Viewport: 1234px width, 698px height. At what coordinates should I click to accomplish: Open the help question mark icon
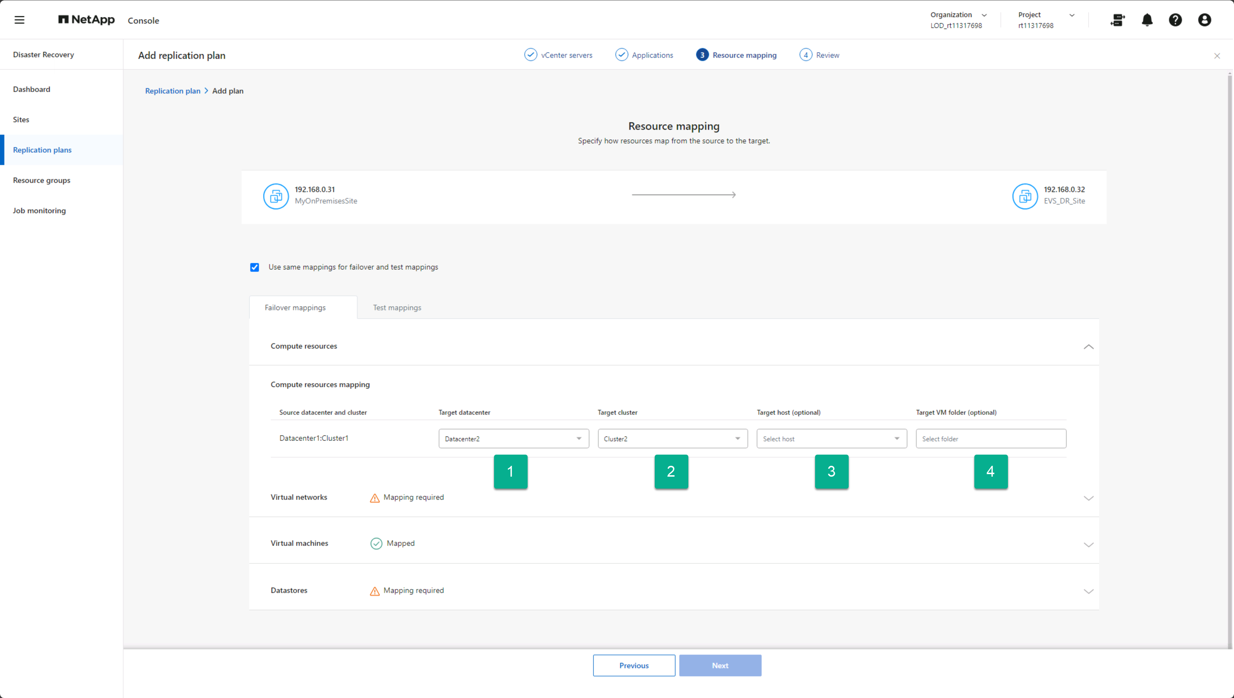pyautogui.click(x=1175, y=19)
